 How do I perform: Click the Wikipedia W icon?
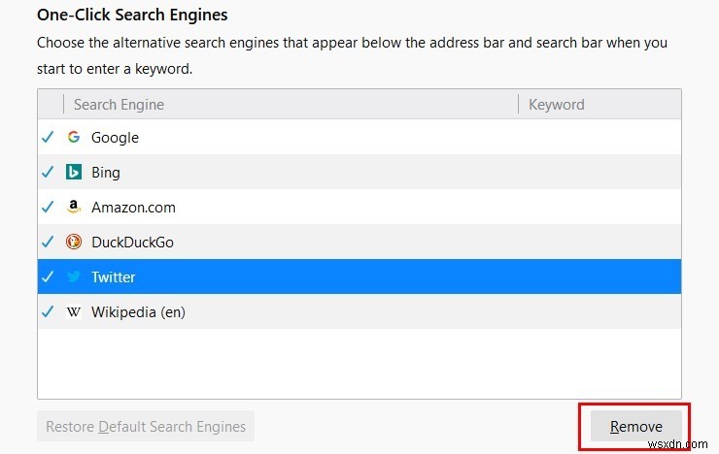tap(74, 312)
